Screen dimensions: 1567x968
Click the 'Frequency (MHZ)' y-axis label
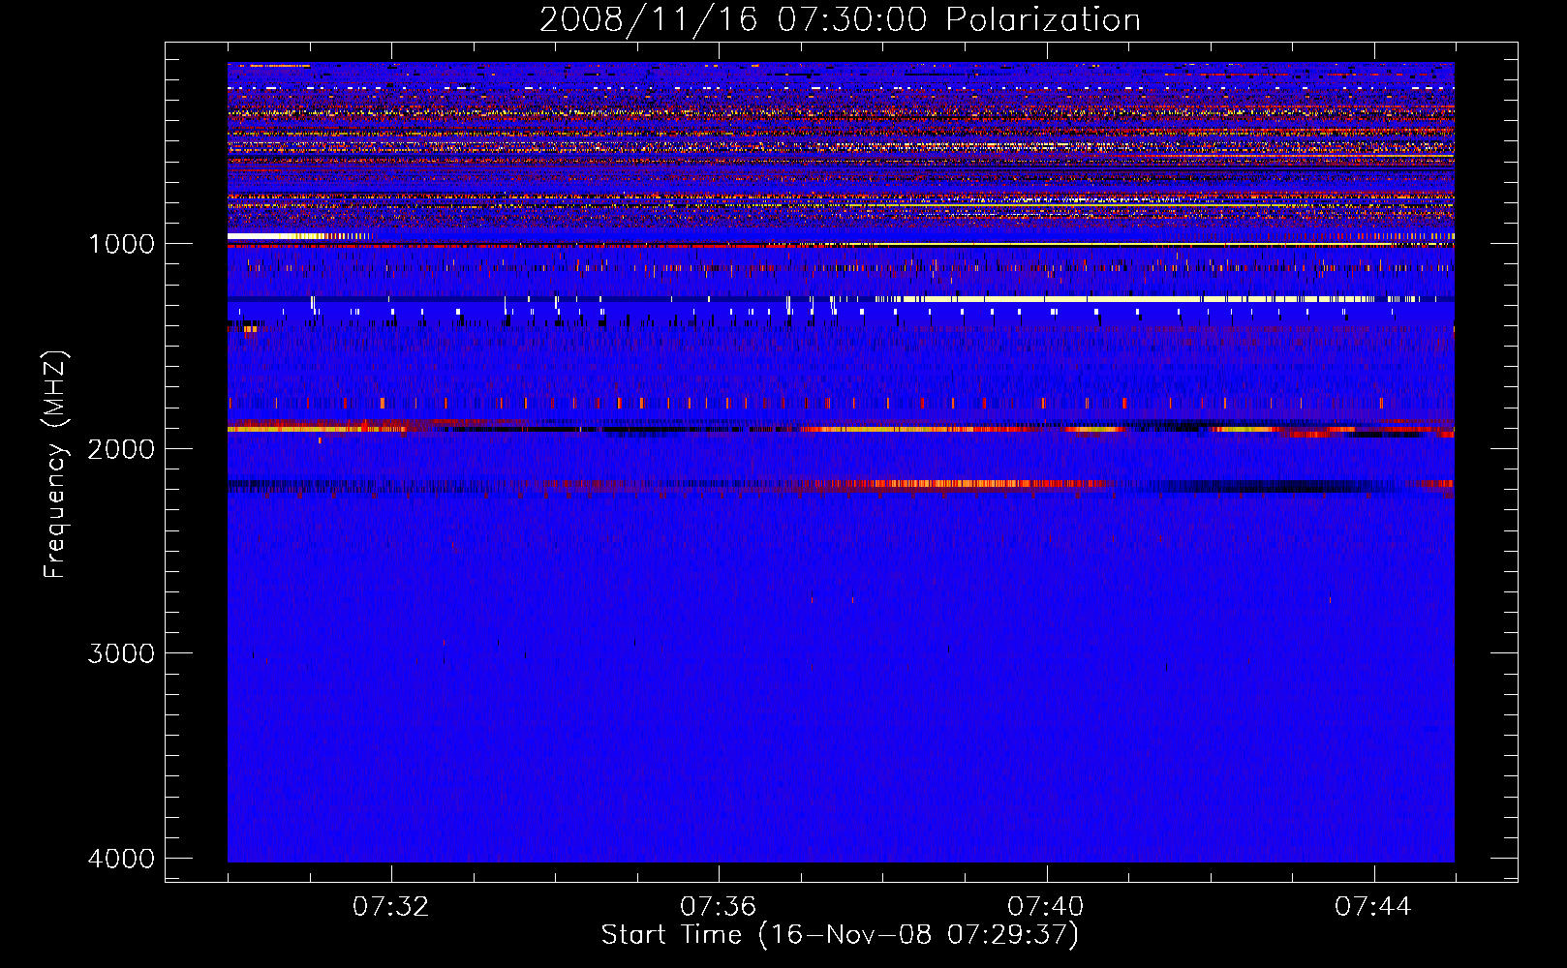tap(55, 465)
